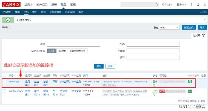Click the encryption badge for Zabbix server
This screenshot has width=208, height=111.
tap(190, 91)
